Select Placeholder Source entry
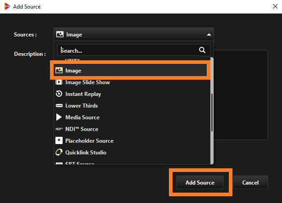Image resolution: width=282 pixels, height=203 pixels. 132,141
